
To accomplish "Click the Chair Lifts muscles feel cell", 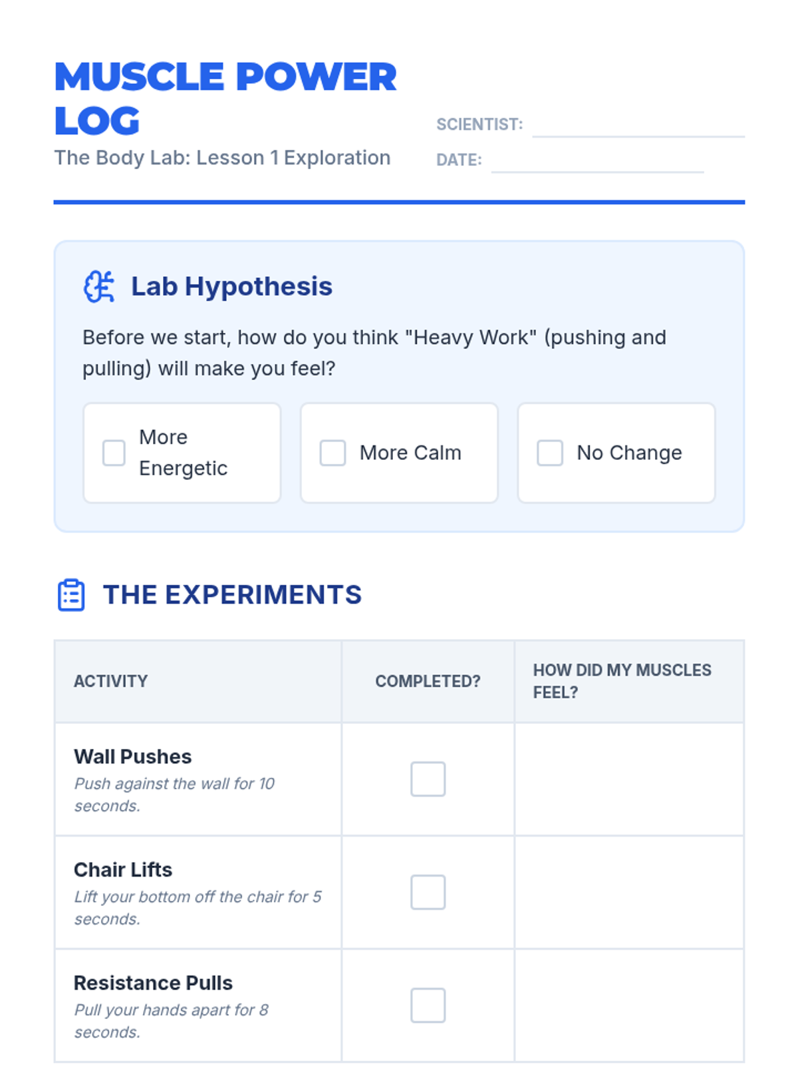I will (x=629, y=892).
